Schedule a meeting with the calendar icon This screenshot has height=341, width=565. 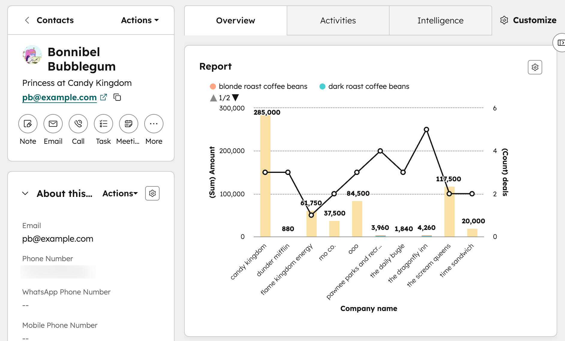[x=129, y=124]
